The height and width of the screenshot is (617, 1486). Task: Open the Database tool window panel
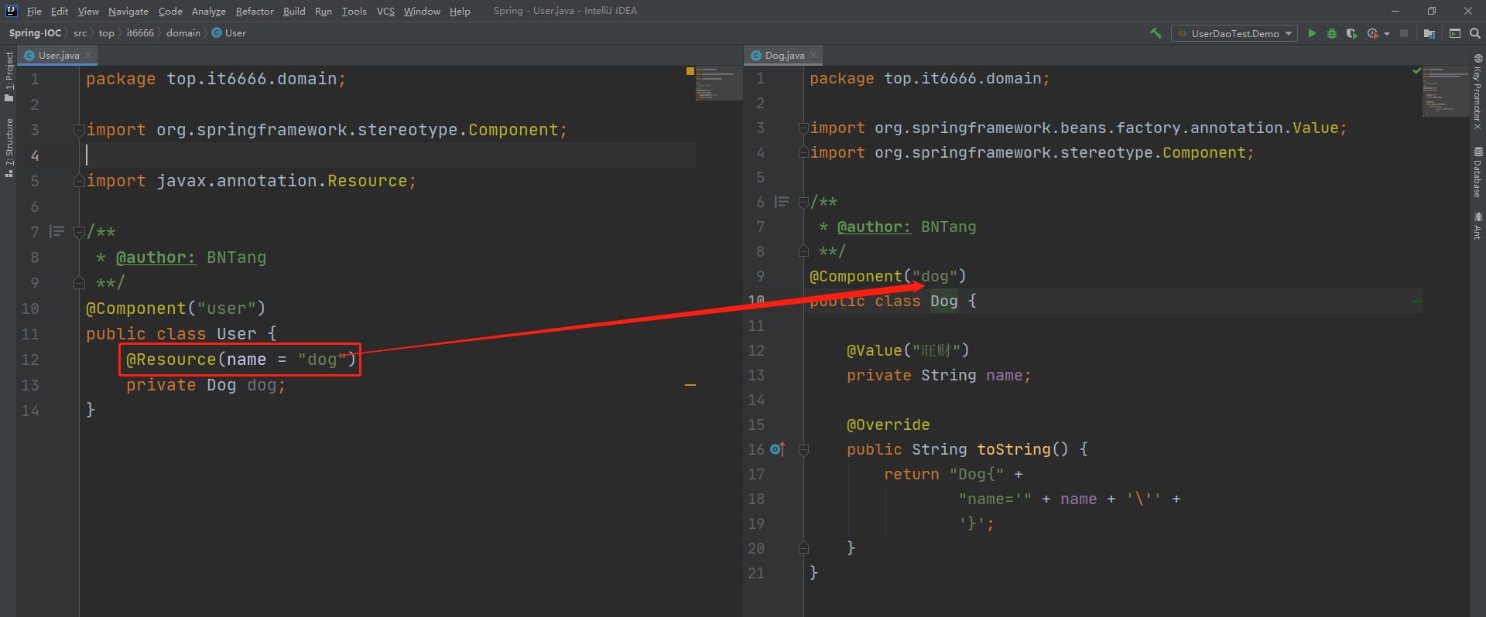(x=1477, y=172)
